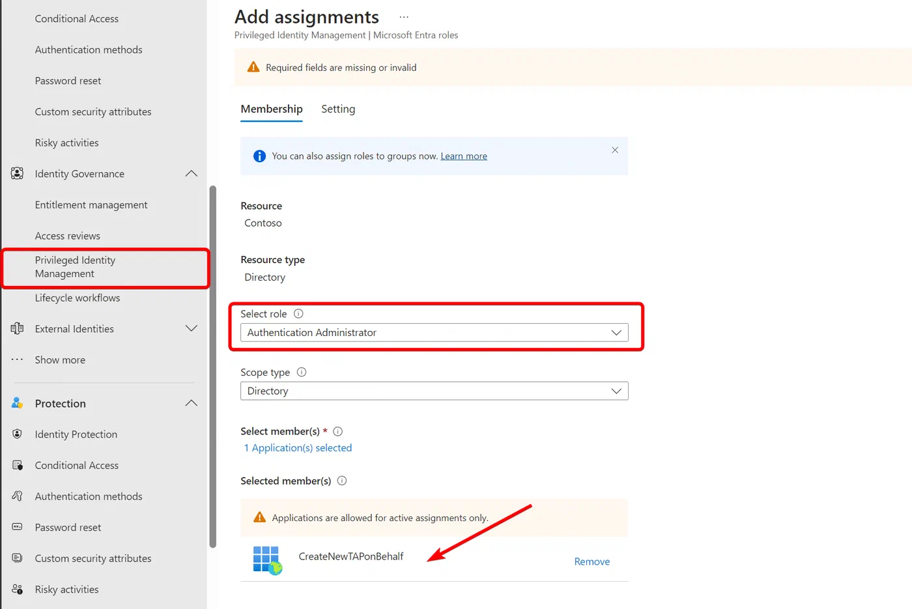Click the blue info icon in the groups banner
This screenshot has height=609, width=912.
[259, 156]
